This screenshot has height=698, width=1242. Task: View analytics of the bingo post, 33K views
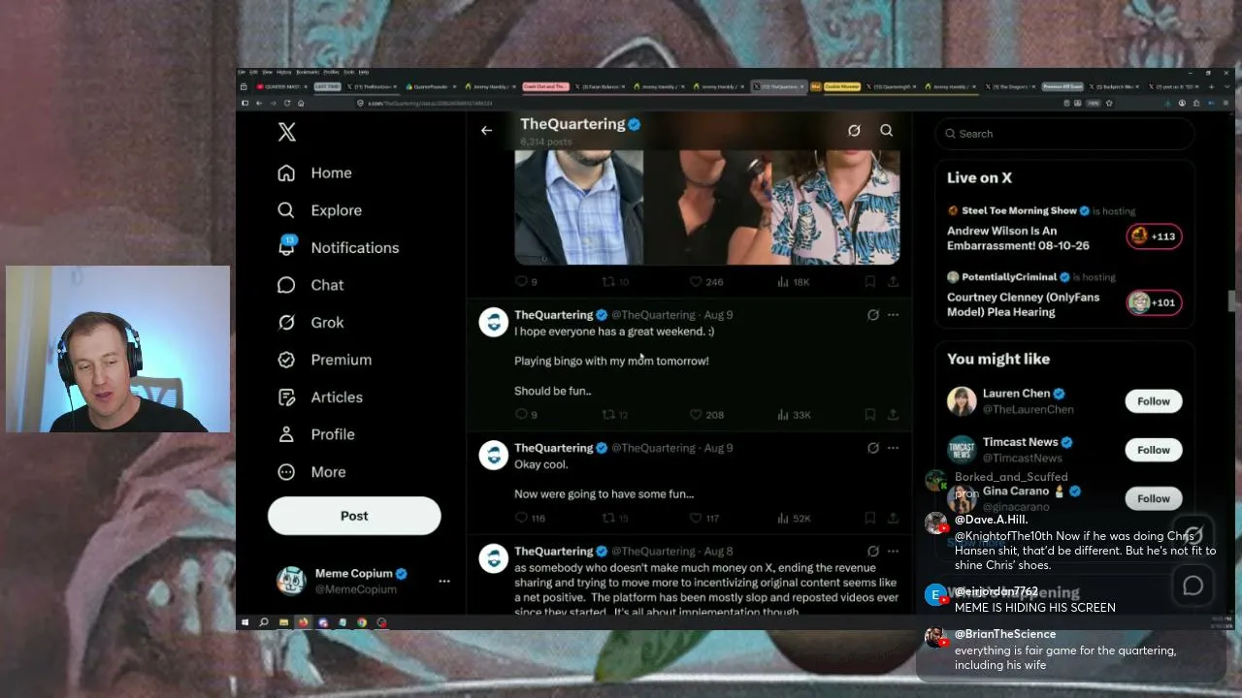pos(794,415)
